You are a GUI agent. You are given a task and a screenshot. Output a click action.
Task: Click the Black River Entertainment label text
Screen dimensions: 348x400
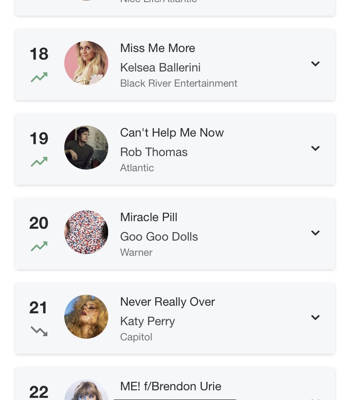[x=178, y=83]
